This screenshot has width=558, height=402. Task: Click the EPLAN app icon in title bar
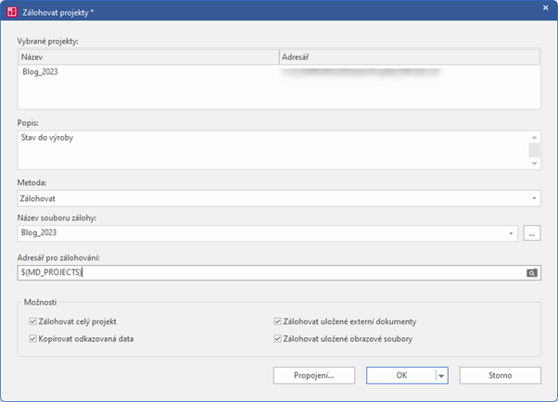pyautogui.click(x=11, y=12)
